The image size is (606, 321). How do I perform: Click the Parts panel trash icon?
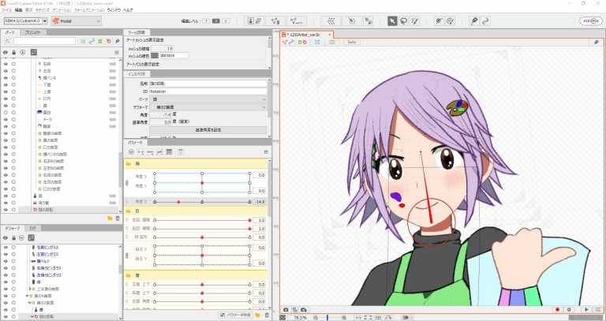(118, 218)
